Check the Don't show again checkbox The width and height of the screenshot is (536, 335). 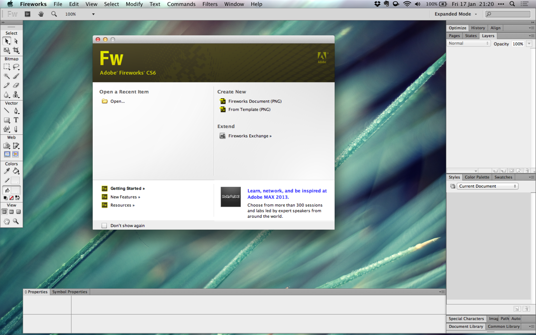tap(104, 226)
